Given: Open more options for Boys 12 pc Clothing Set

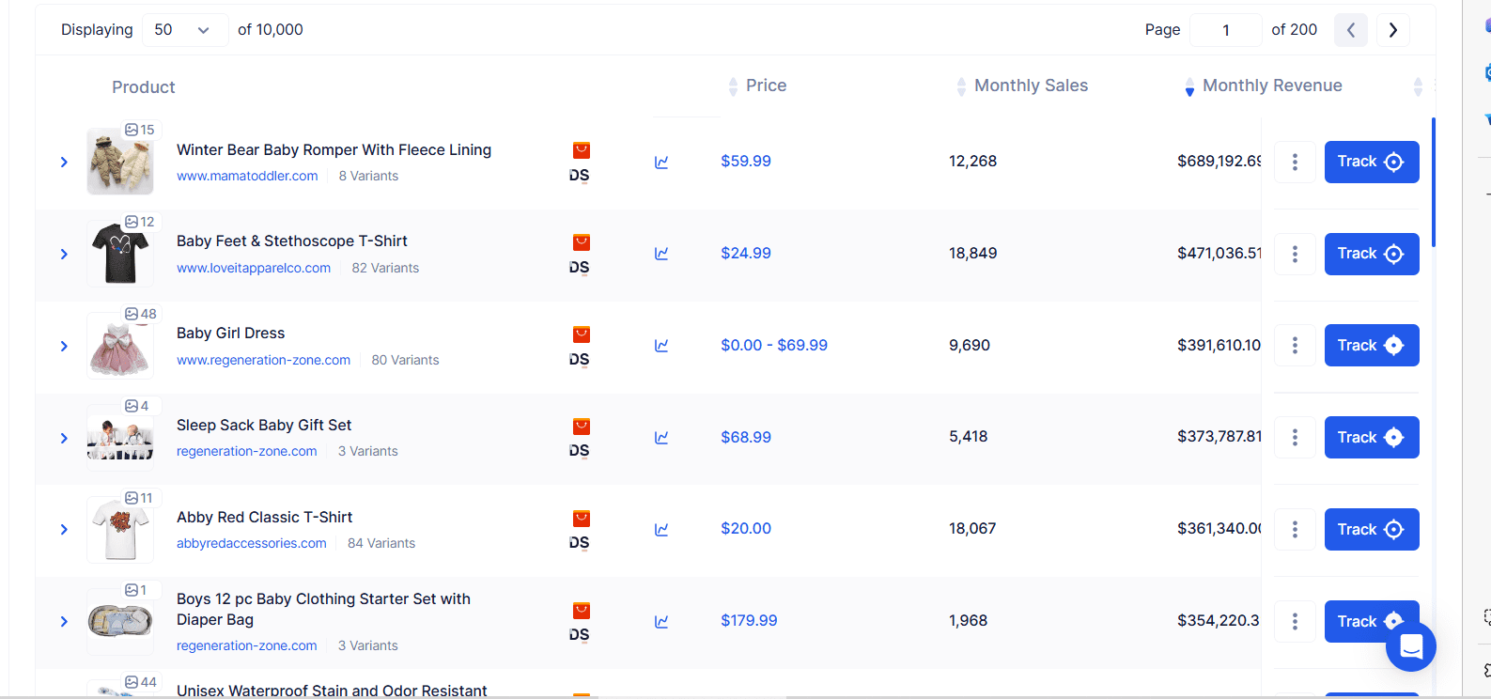Looking at the screenshot, I should pos(1295,622).
